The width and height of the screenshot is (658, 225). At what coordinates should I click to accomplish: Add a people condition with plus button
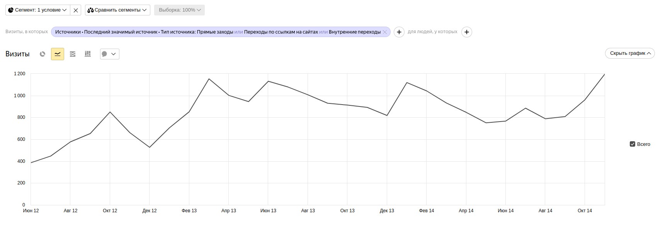pyautogui.click(x=467, y=32)
